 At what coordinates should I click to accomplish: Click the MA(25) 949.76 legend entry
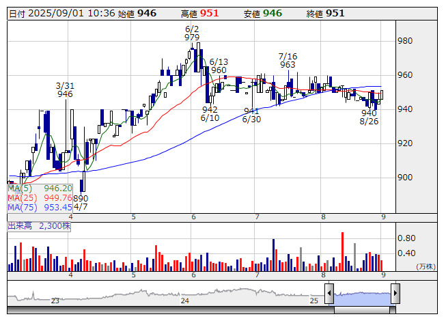[x=40, y=198]
